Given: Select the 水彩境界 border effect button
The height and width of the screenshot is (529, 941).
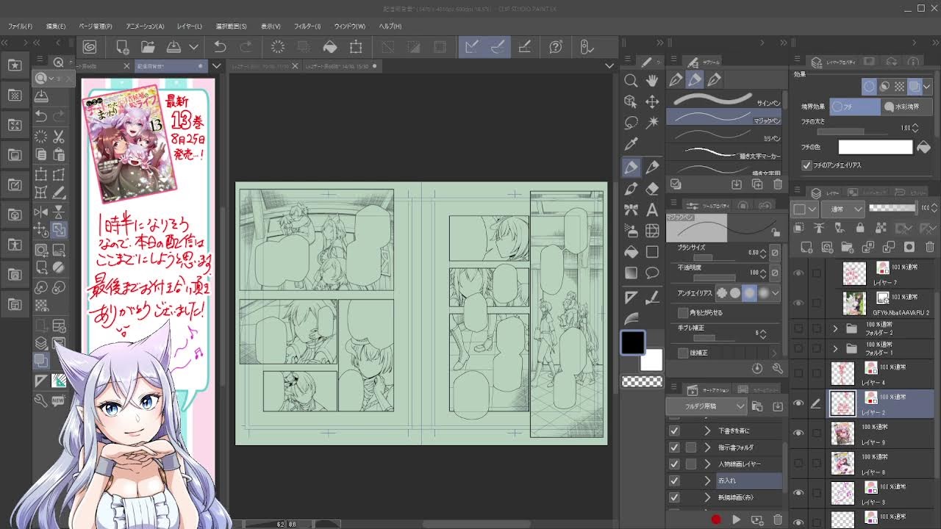Looking at the screenshot, I should tap(907, 107).
